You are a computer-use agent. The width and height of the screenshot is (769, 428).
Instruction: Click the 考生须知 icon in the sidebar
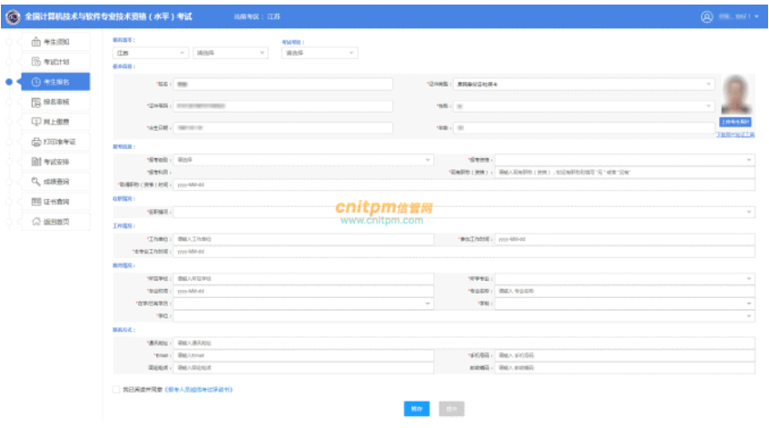click(x=36, y=42)
